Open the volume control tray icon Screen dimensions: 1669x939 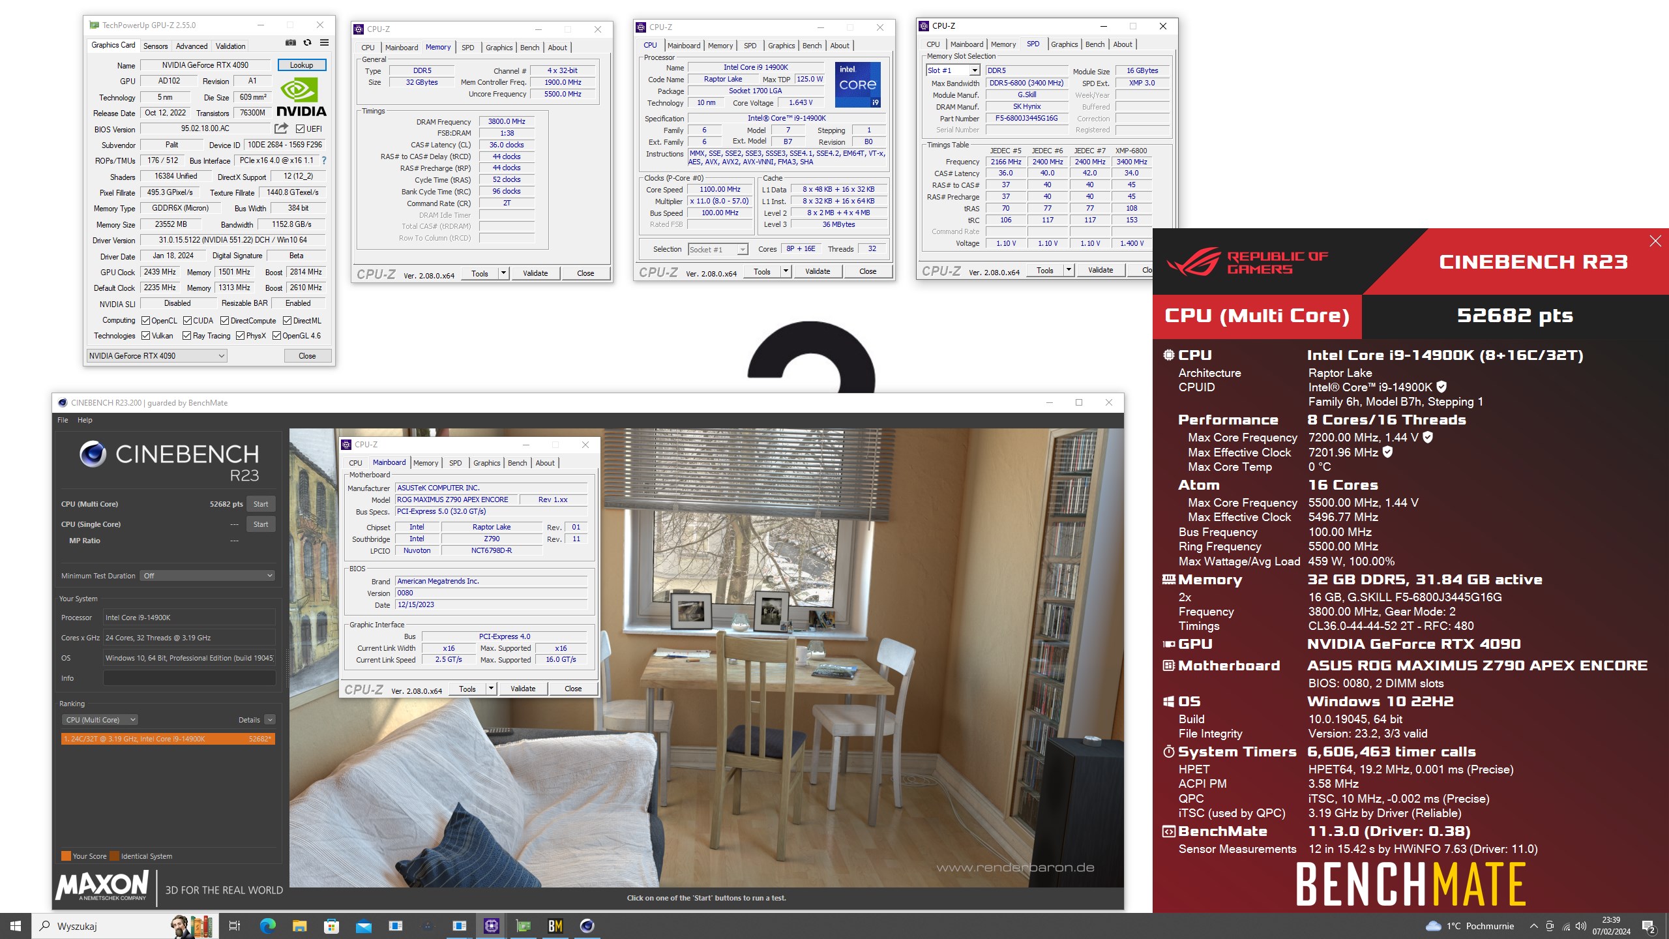click(1581, 926)
